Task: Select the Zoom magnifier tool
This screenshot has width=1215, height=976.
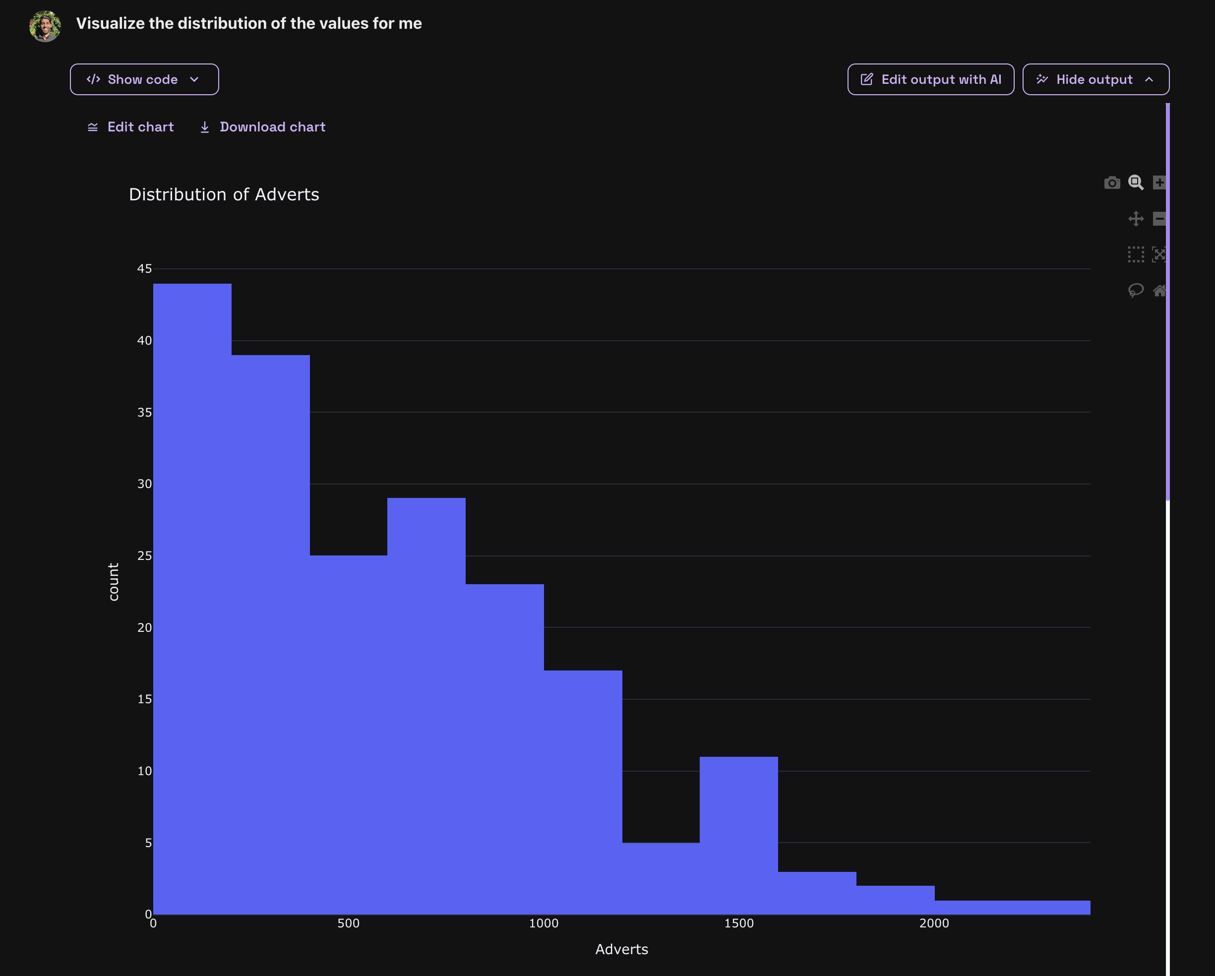Action: tap(1136, 183)
